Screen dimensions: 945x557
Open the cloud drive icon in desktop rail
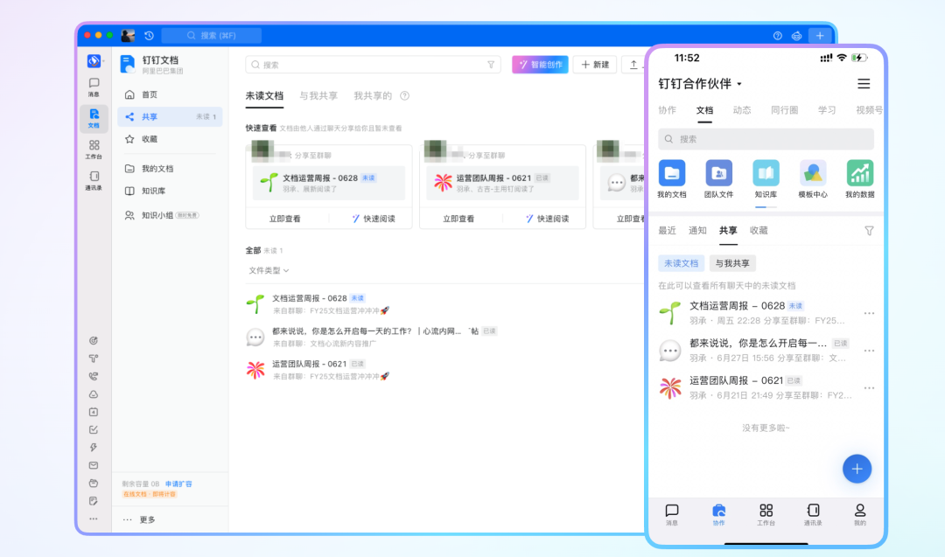(x=94, y=394)
